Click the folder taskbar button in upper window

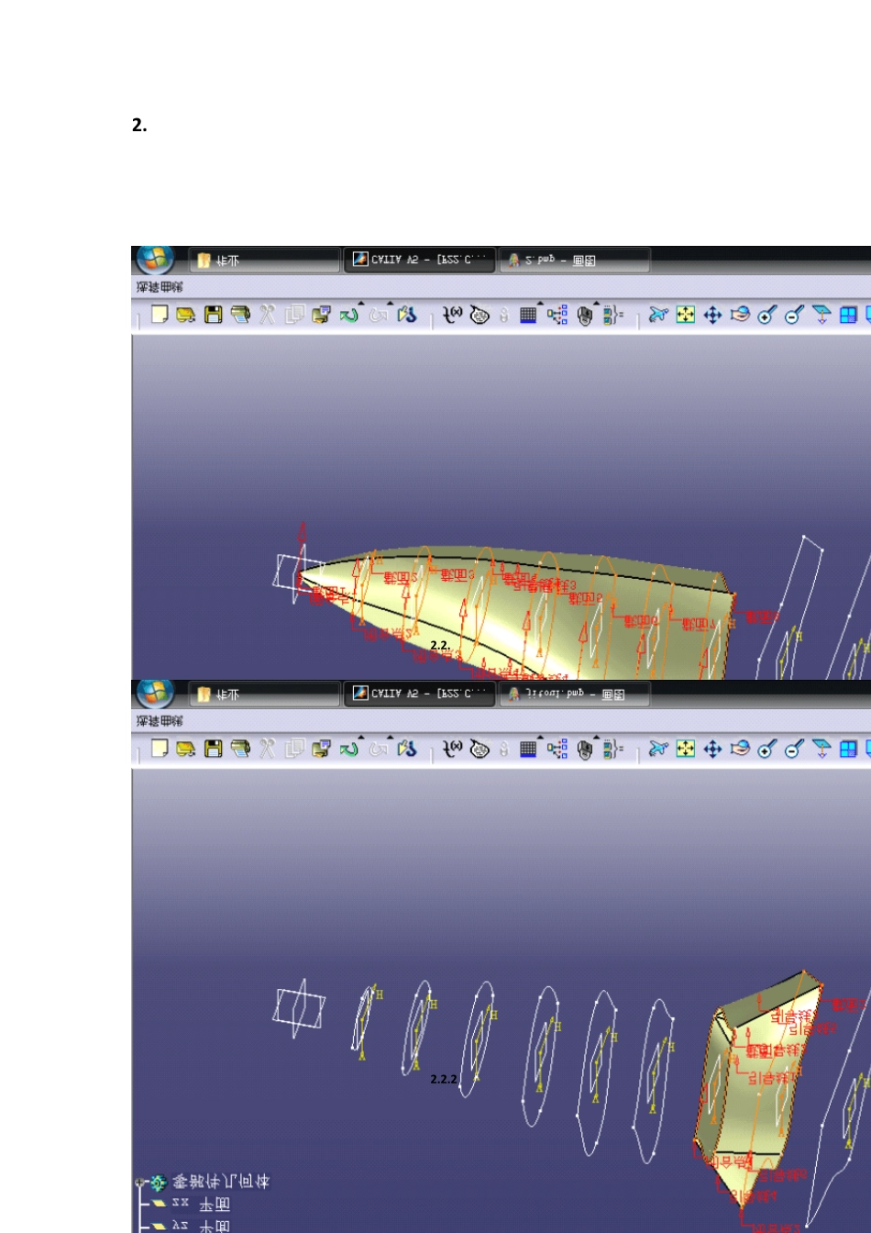[x=263, y=261]
